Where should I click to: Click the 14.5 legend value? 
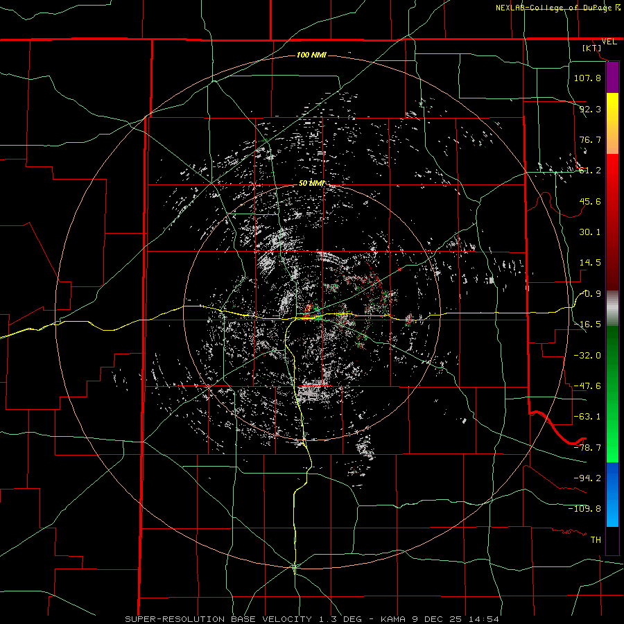tap(590, 263)
